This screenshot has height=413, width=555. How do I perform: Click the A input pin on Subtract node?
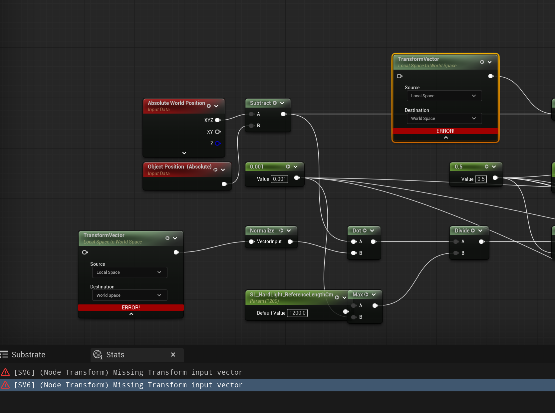pos(252,114)
